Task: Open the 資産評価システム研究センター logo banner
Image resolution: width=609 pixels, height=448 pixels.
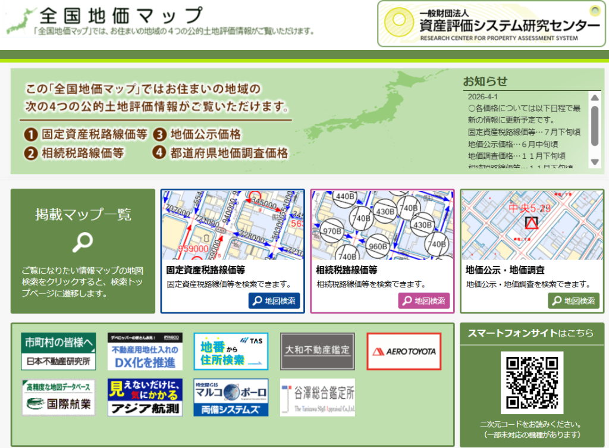Action: [491, 24]
